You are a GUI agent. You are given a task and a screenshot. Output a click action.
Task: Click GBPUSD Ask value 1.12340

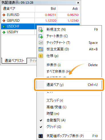[x=73, y=21]
